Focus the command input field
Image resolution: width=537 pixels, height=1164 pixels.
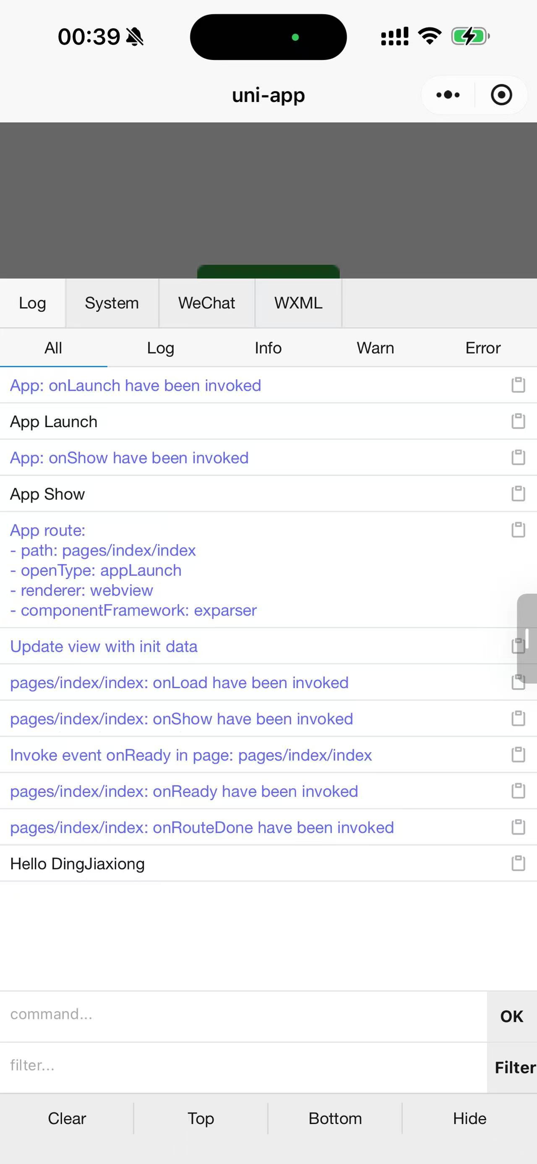[243, 1017]
